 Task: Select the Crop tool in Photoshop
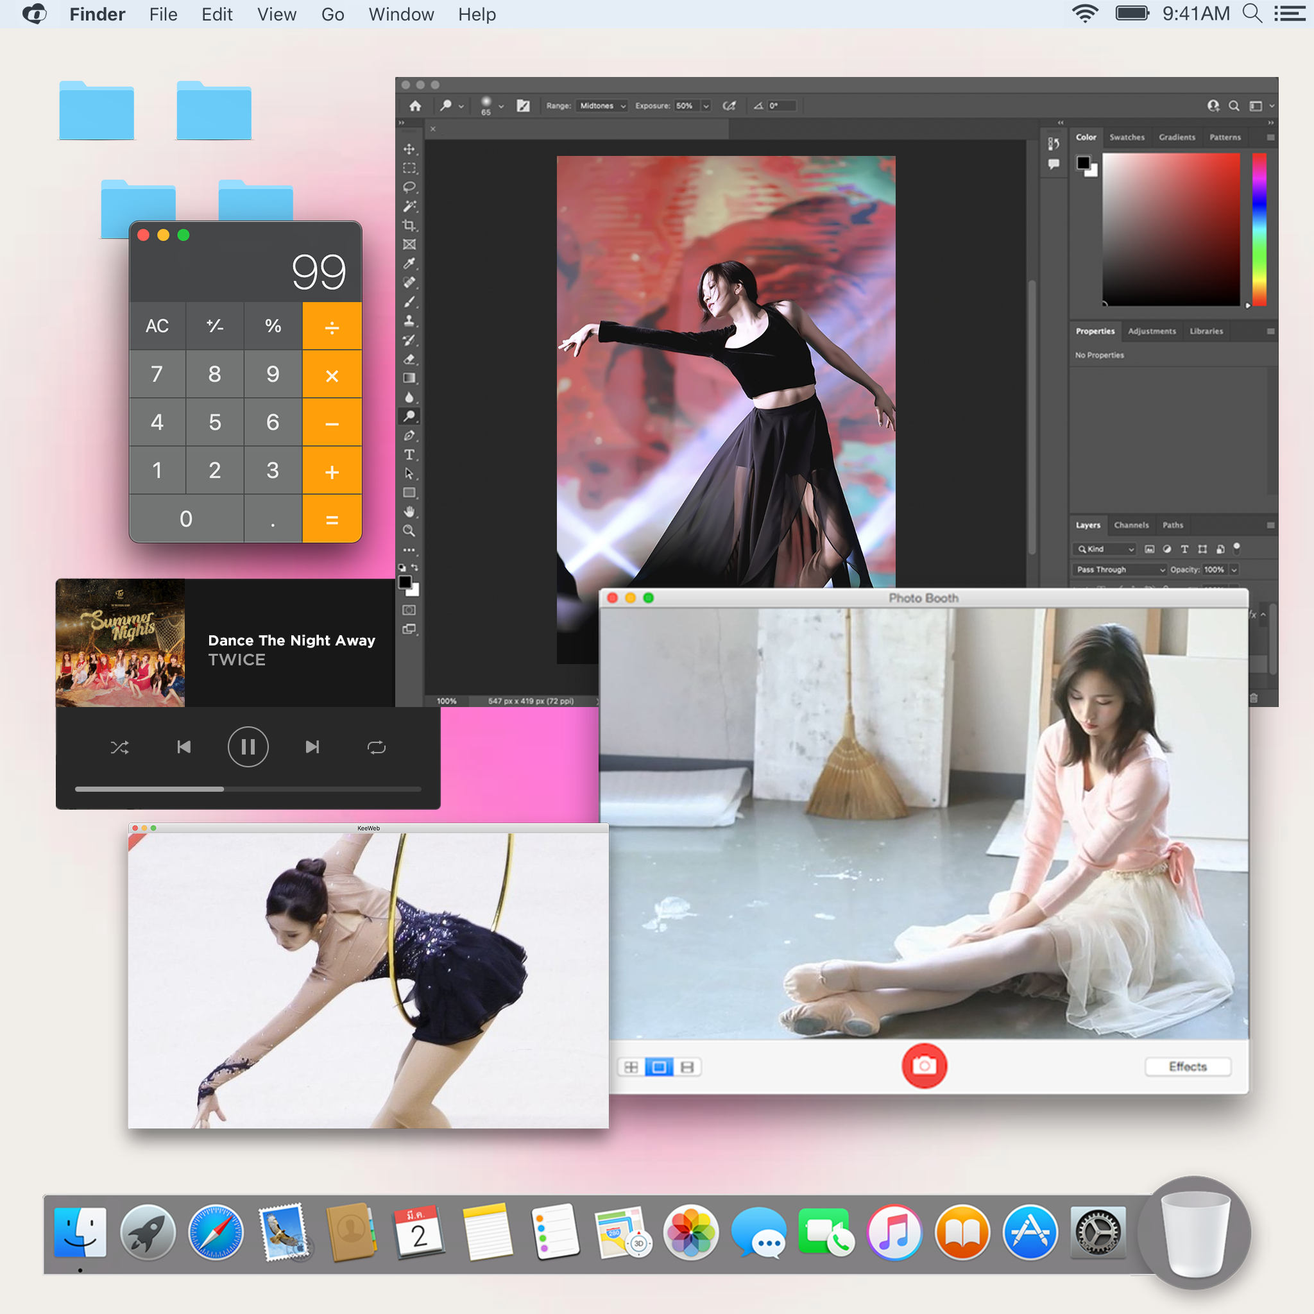click(x=409, y=225)
